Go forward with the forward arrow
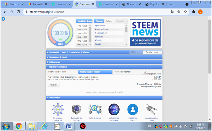Image resolution: width=212 pixels, height=131 pixels. (12, 12)
